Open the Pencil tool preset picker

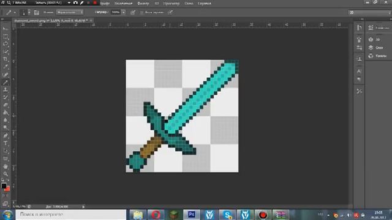10,12
